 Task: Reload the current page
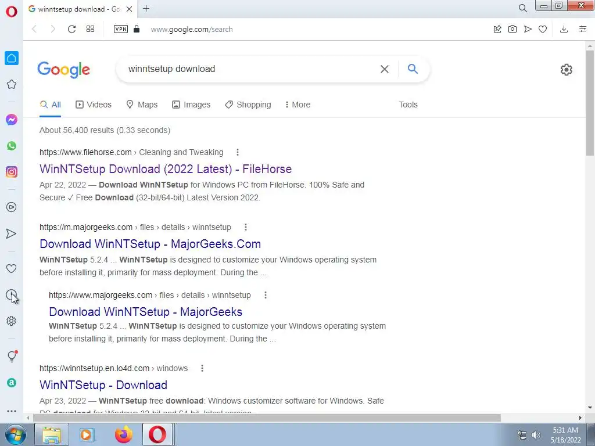pos(71,29)
